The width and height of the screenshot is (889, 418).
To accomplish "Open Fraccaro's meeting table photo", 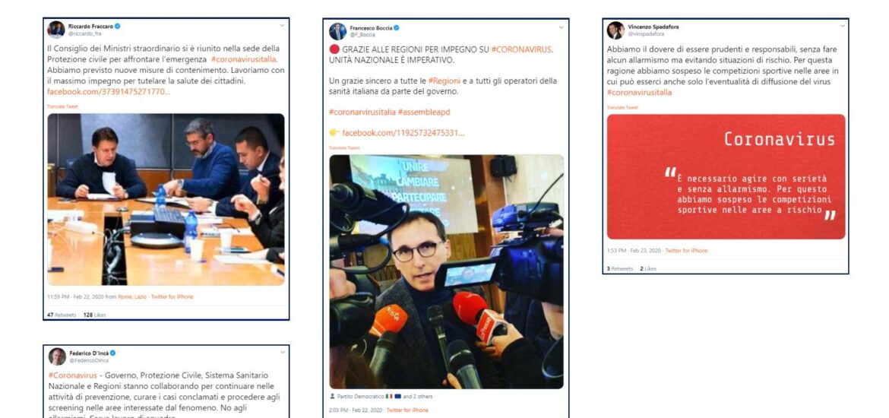I will pos(166,199).
